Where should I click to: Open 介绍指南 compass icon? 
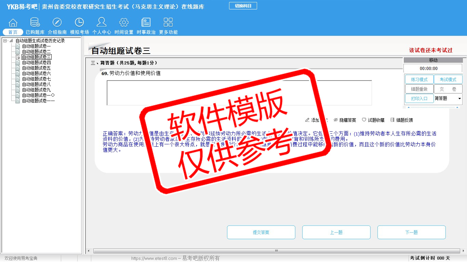(x=57, y=23)
